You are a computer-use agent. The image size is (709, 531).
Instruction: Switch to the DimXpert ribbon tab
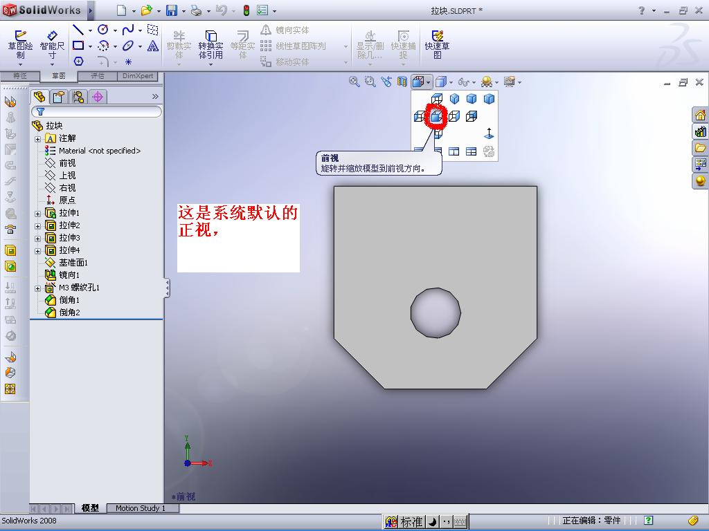[138, 76]
